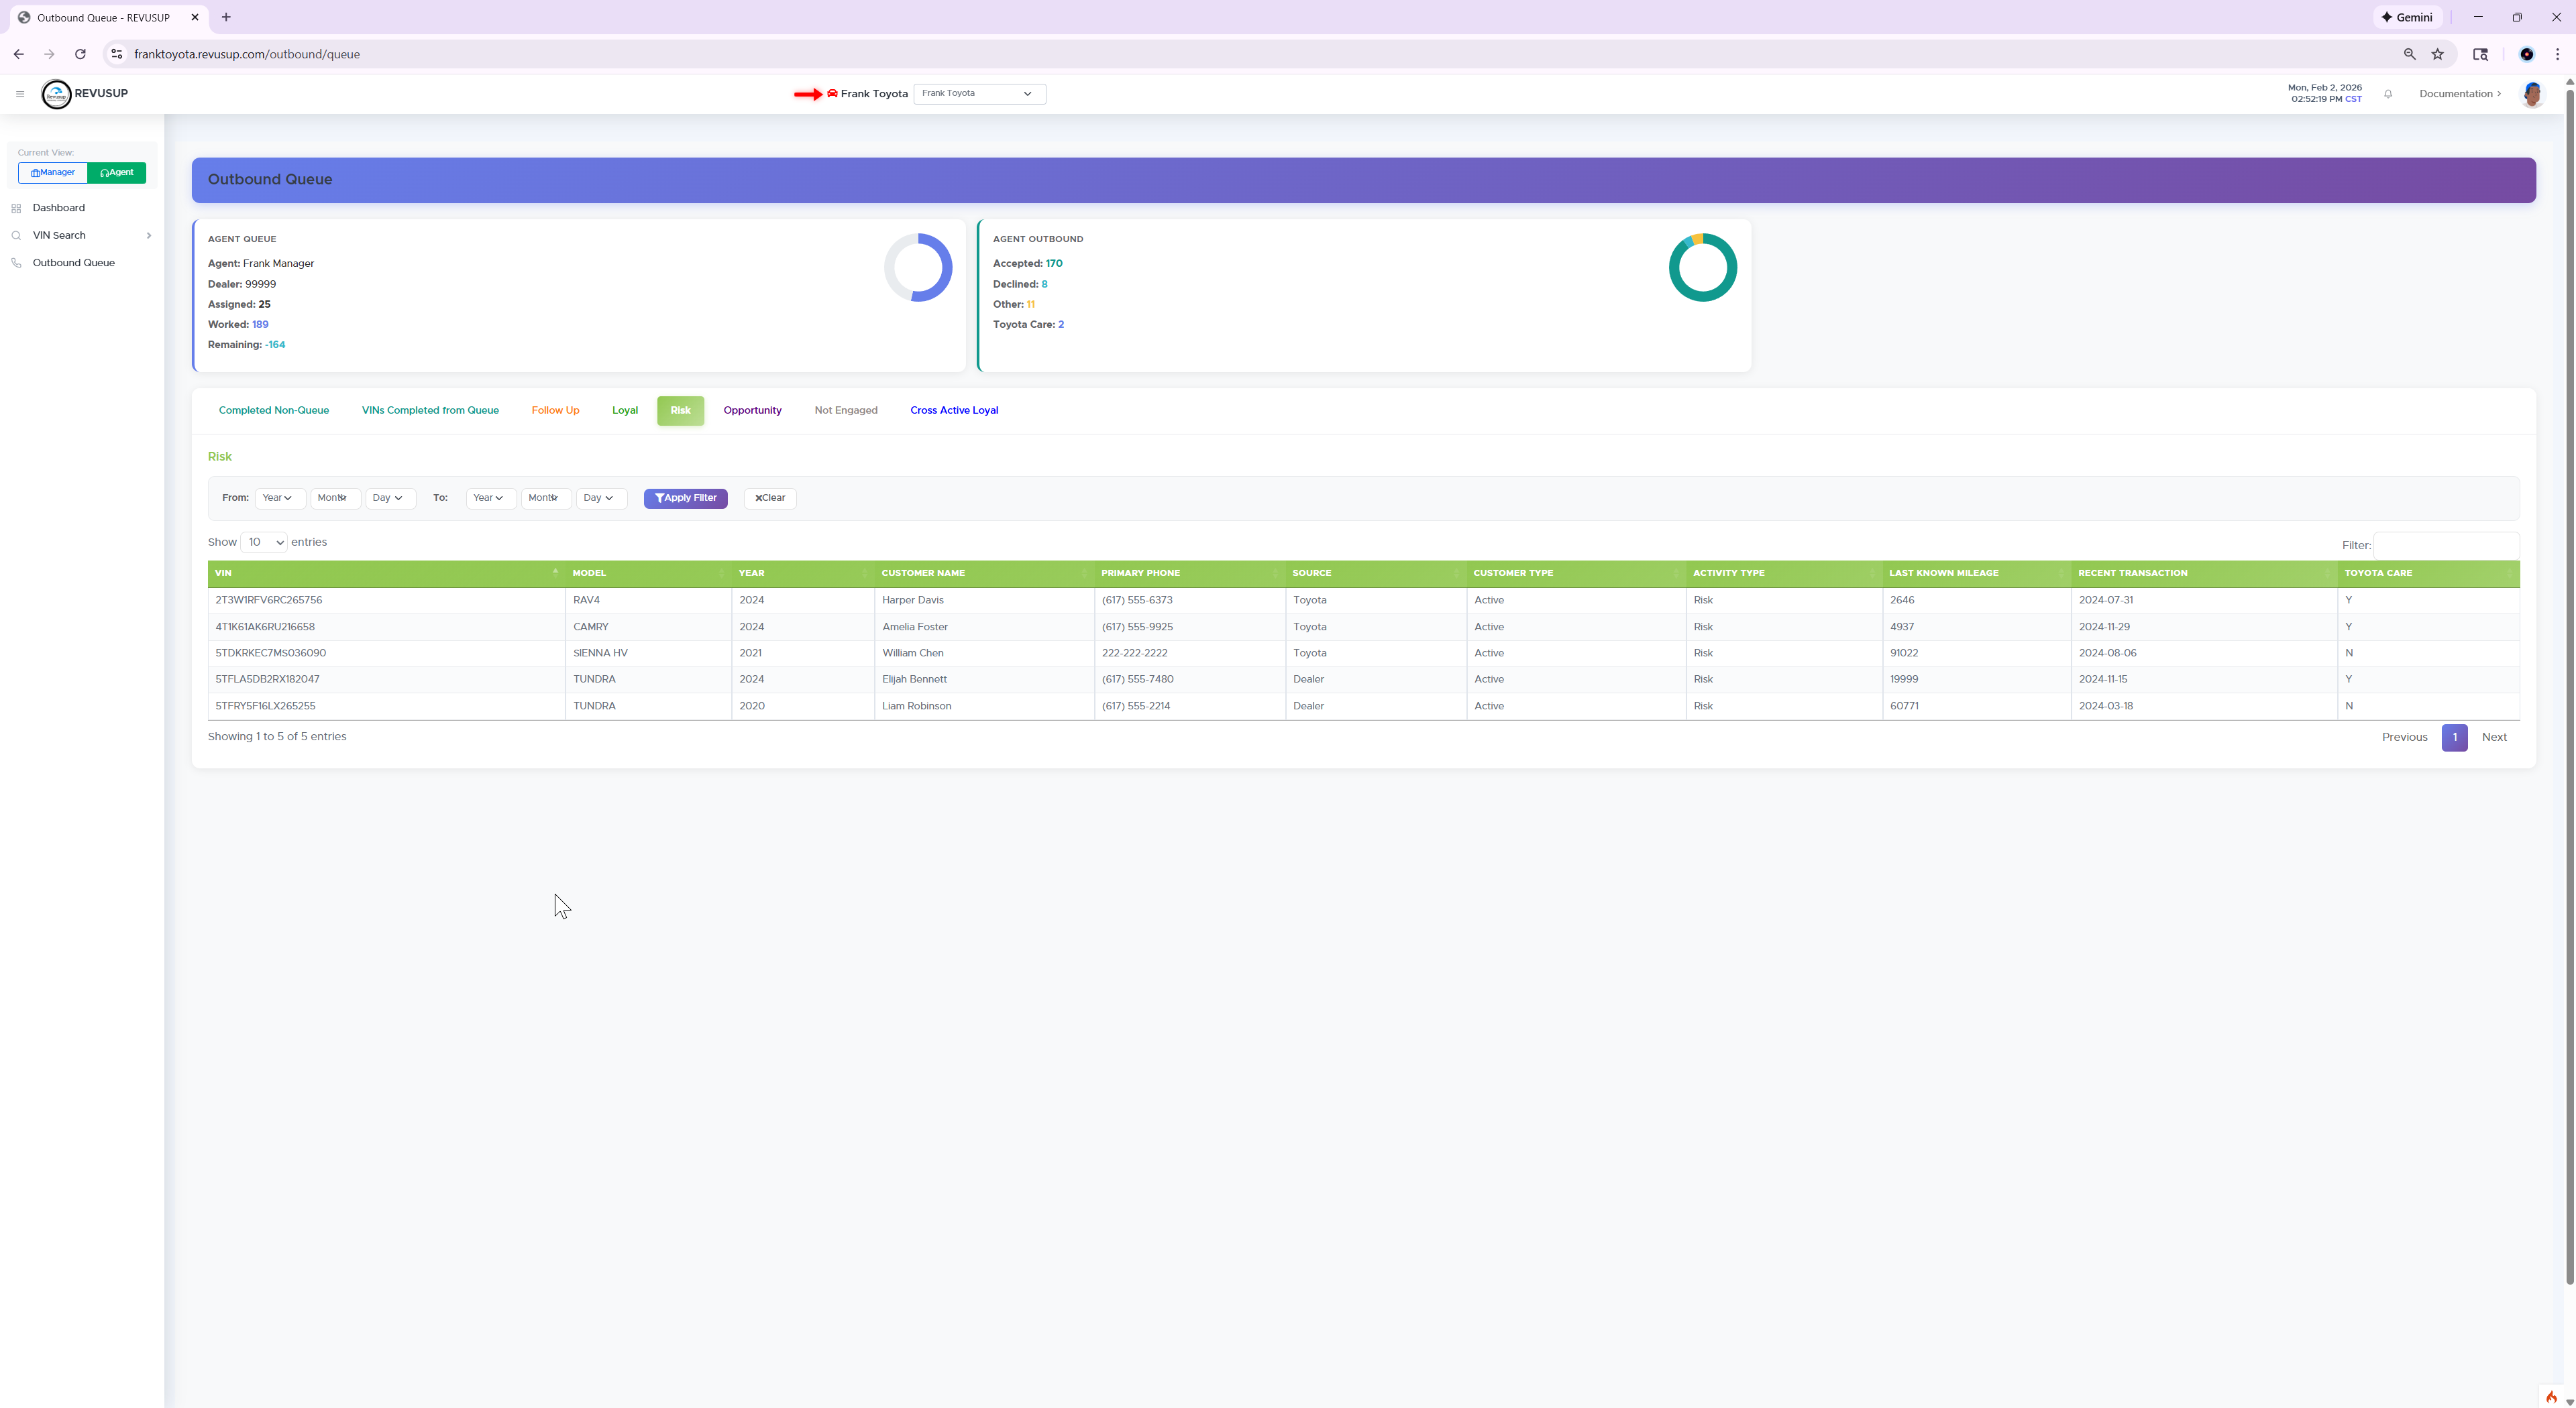Screen dimensions: 2576x1408
Task: Click the user avatar profile picture
Action: click(2532, 94)
